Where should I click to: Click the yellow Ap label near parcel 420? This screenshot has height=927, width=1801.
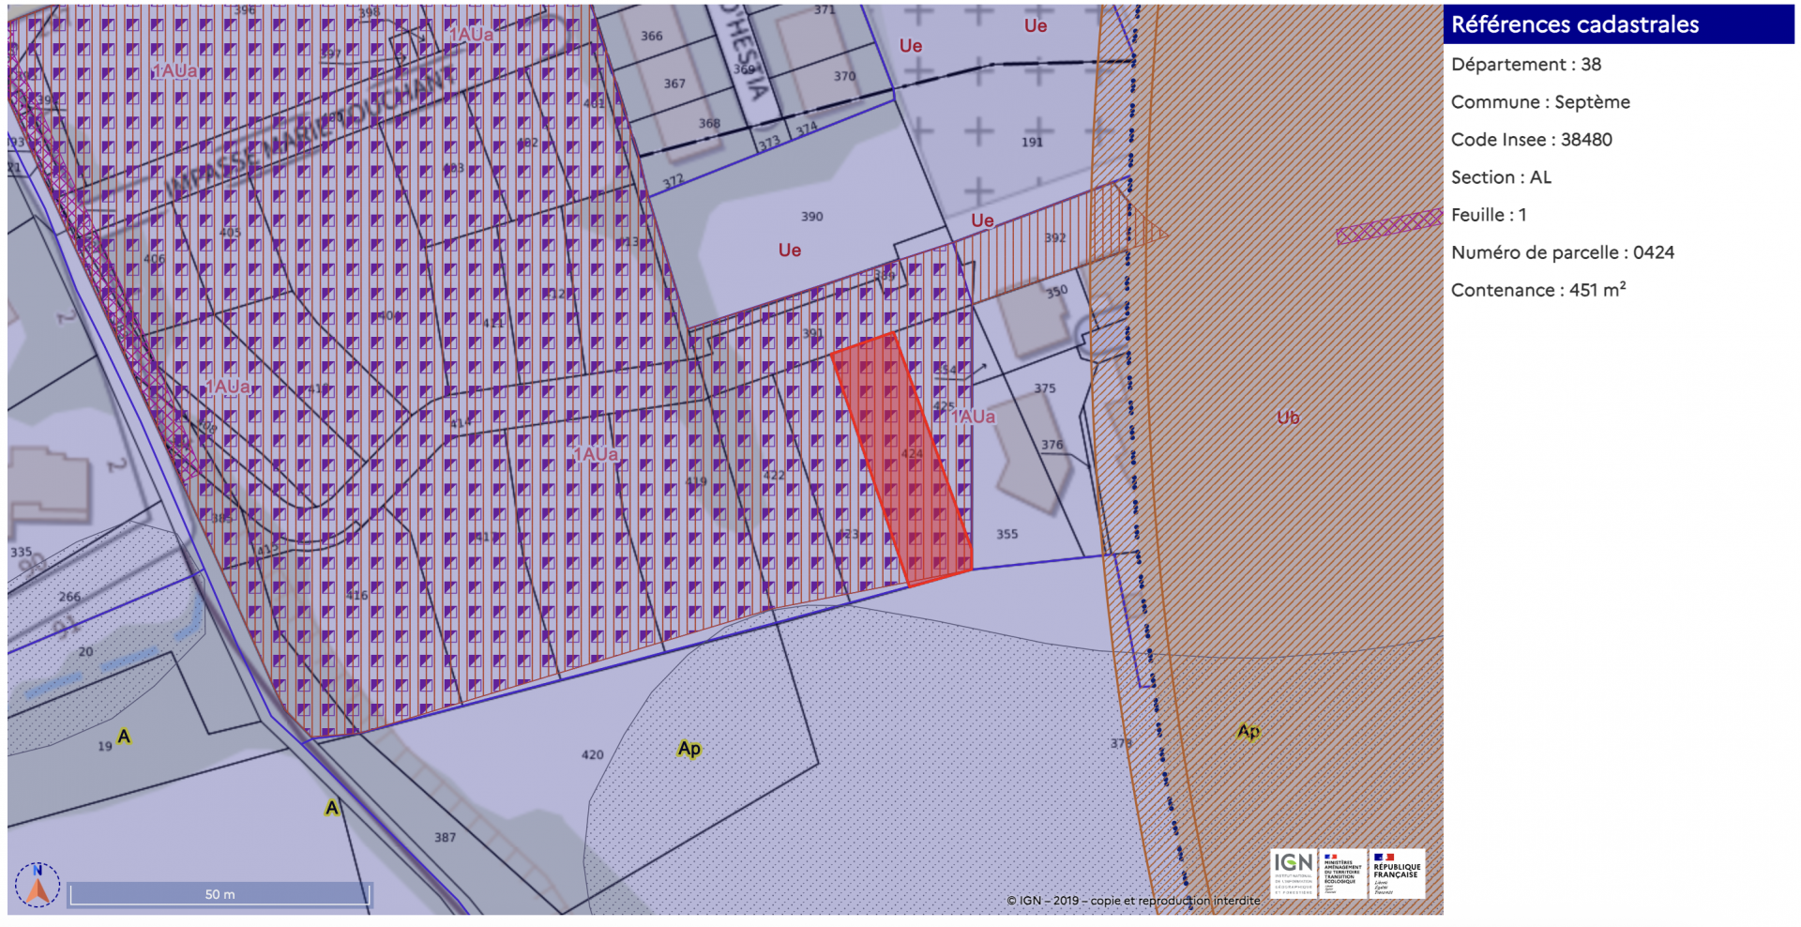(689, 749)
